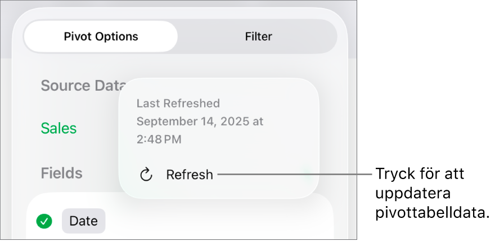Screen dimensions: 495x241
Task: Click the Source Data heading
Action: [79, 86]
